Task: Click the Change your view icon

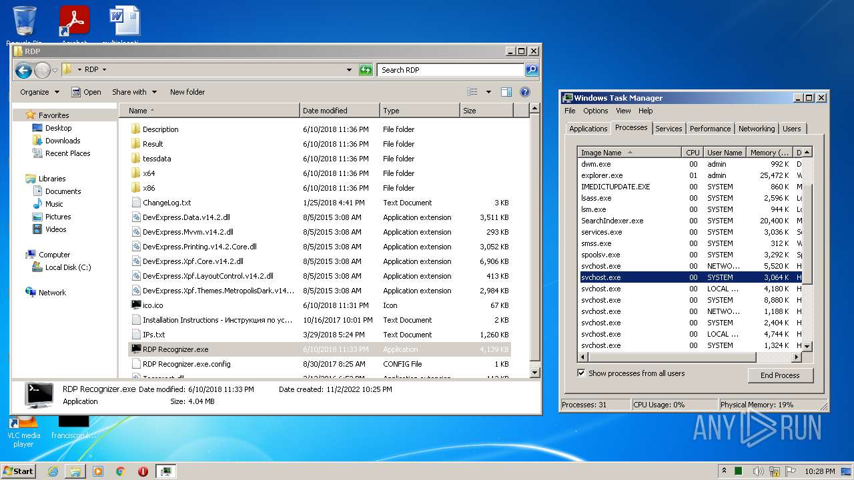Action: tap(472, 92)
